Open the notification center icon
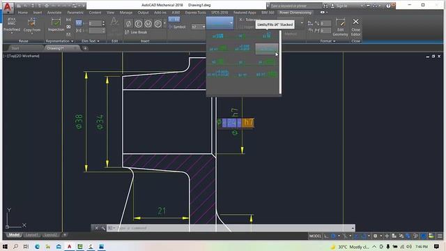This screenshot has width=446, height=251. click(x=436, y=246)
